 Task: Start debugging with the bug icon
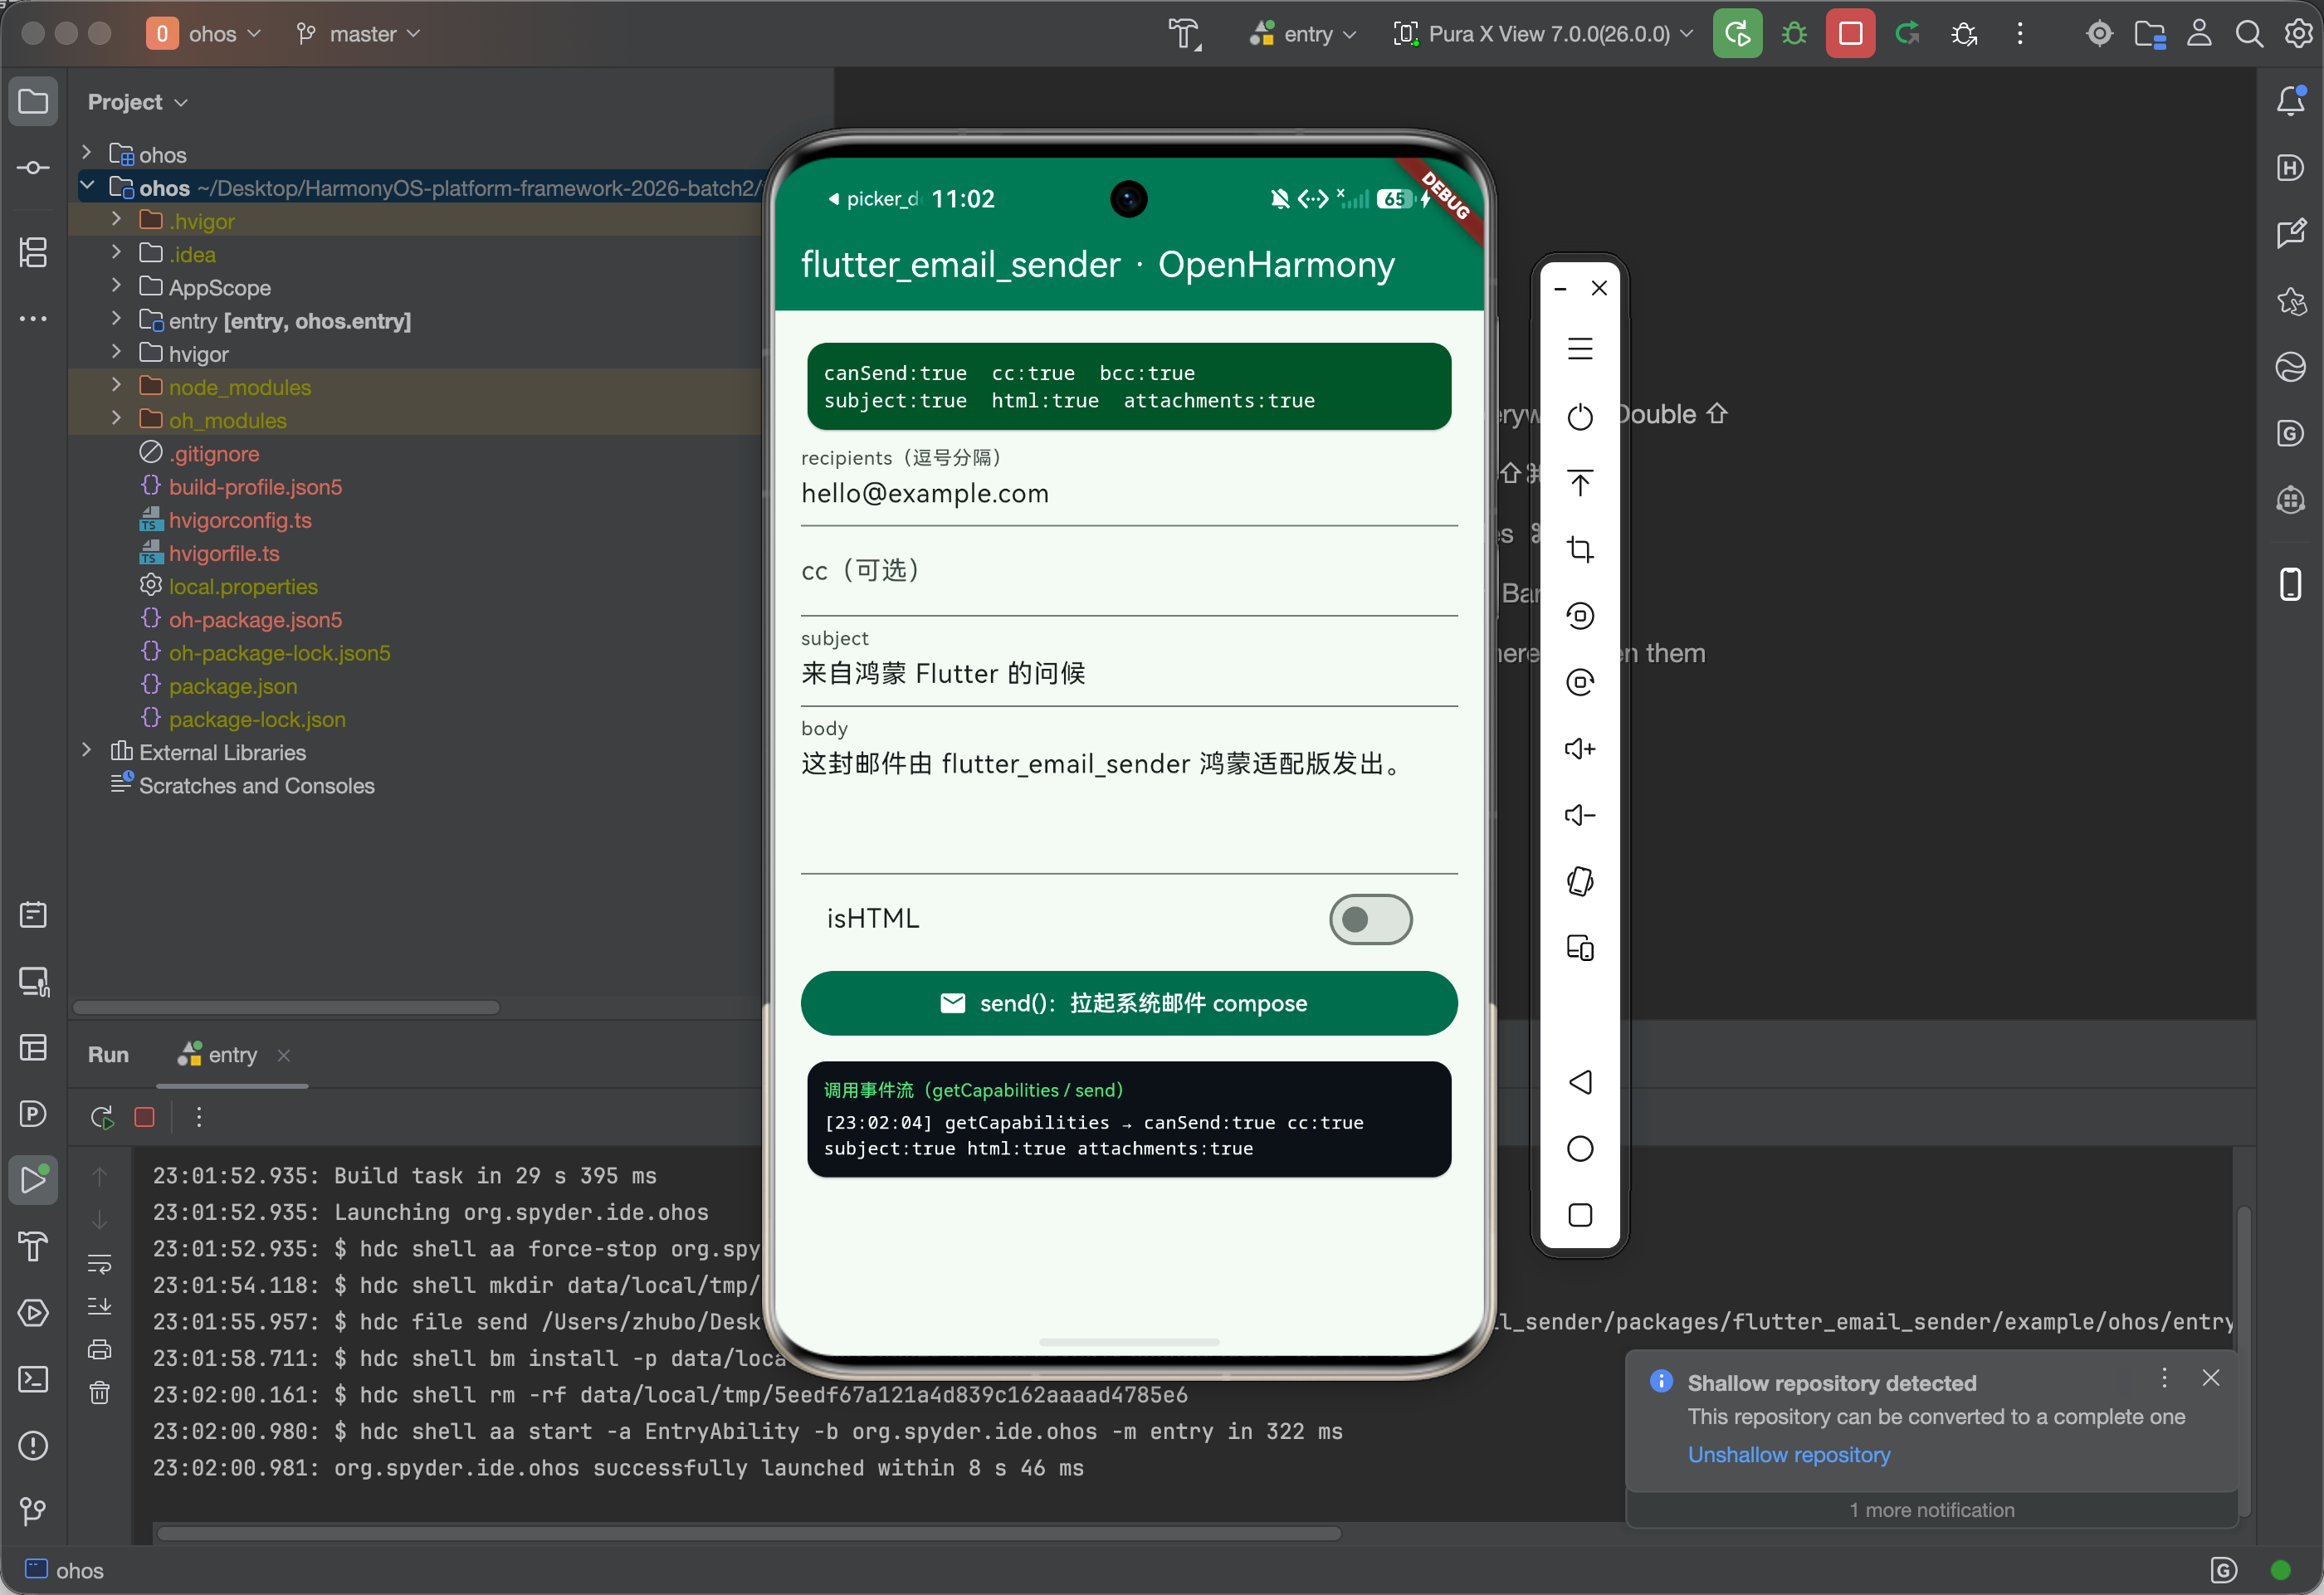(1794, 34)
